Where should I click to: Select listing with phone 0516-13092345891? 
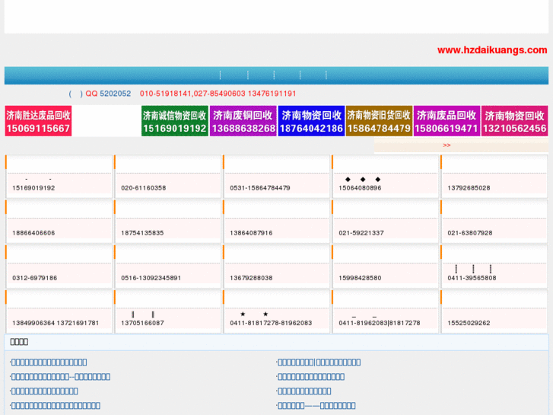[168, 267]
